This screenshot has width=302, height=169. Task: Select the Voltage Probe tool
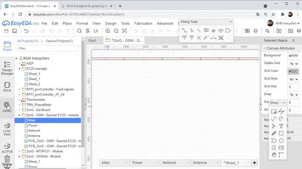[x=206, y=38]
